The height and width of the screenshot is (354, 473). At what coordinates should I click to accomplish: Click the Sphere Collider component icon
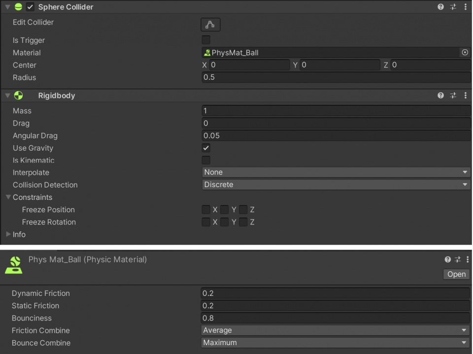point(18,7)
